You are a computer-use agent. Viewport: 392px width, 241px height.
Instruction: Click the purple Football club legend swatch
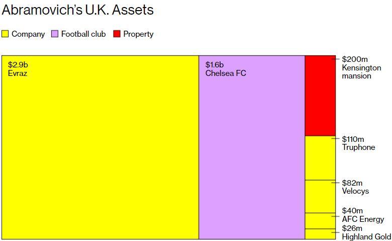55,34
